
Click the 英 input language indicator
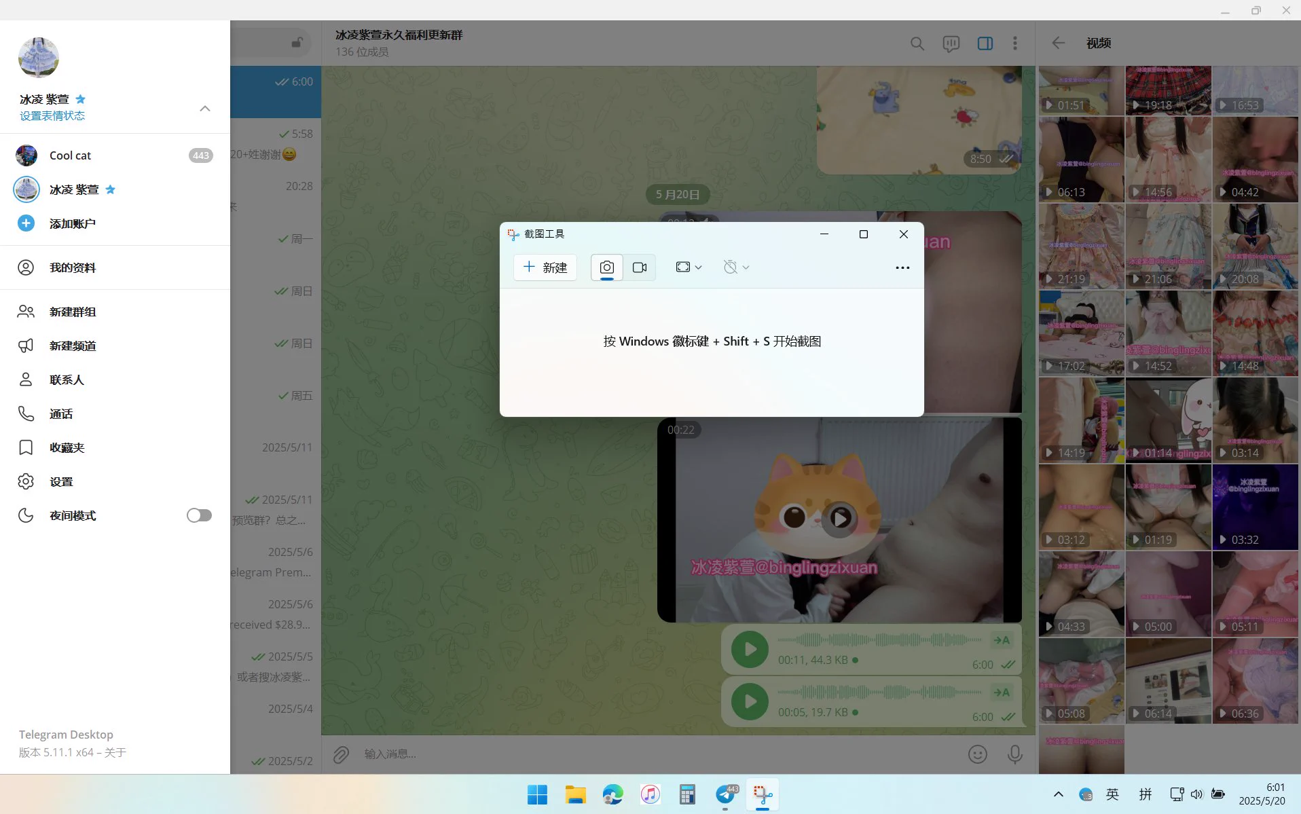click(x=1112, y=794)
